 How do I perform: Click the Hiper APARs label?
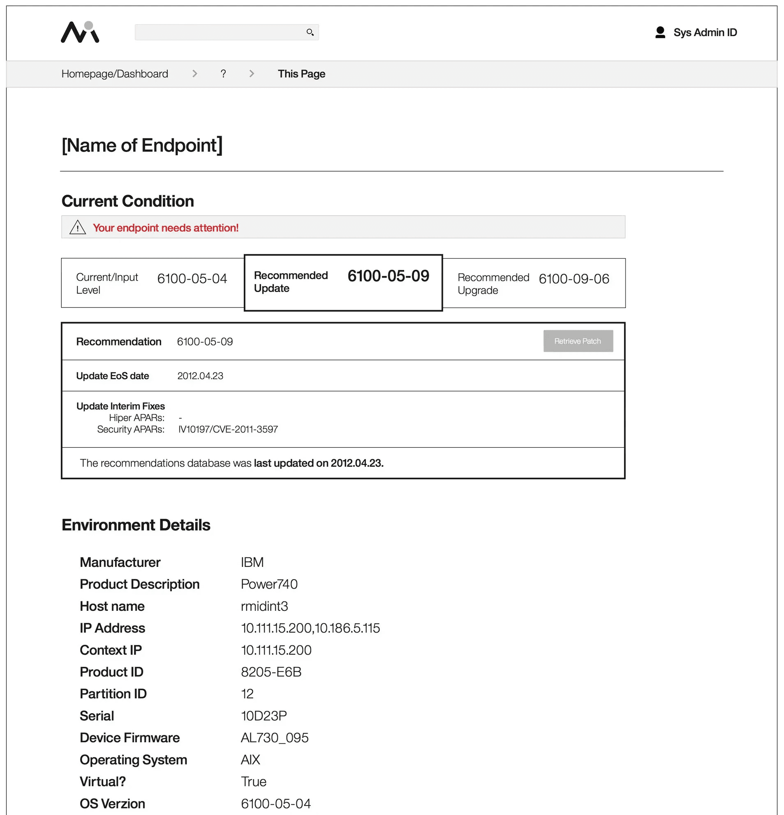click(137, 417)
